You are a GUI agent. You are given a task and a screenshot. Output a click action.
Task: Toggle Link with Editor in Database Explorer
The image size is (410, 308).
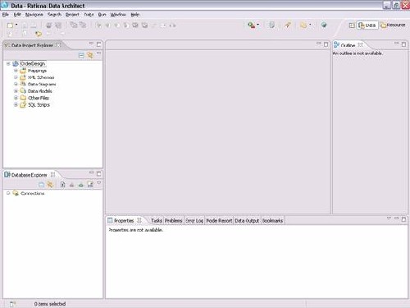tap(50, 185)
